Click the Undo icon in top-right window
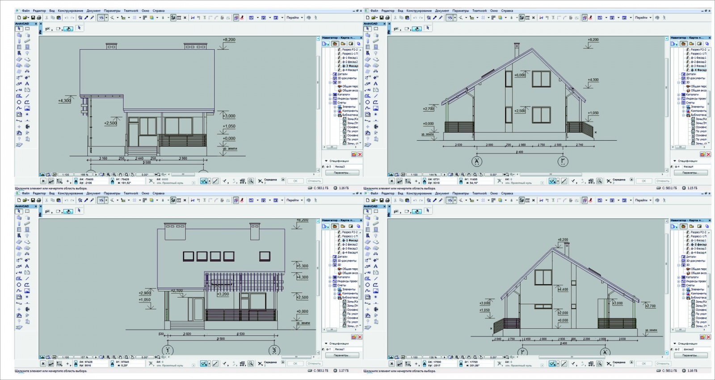Image resolution: width=715 pixels, height=380 pixels. click(x=415, y=18)
